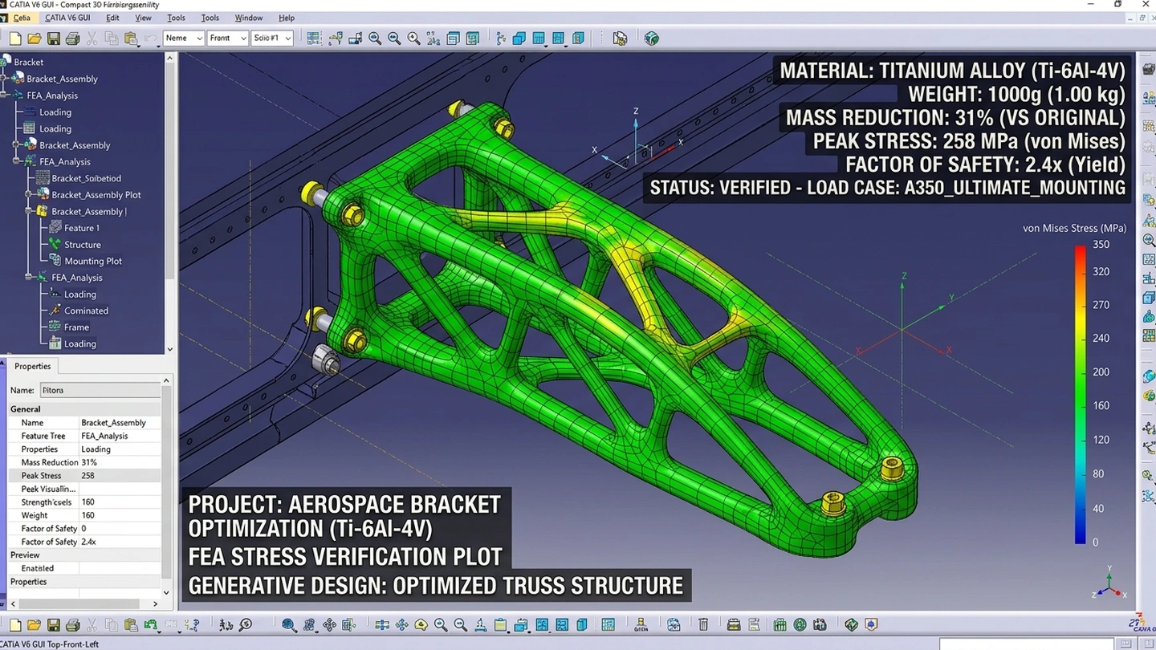Viewport: 1156px width, 650px height.
Task: Click the Zoom In magnifier in the top toolbar
Action: [x=375, y=39]
